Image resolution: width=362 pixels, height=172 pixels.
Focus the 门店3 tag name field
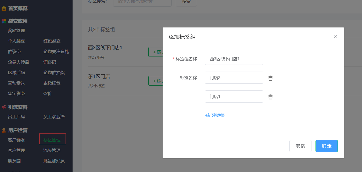[x=234, y=78]
